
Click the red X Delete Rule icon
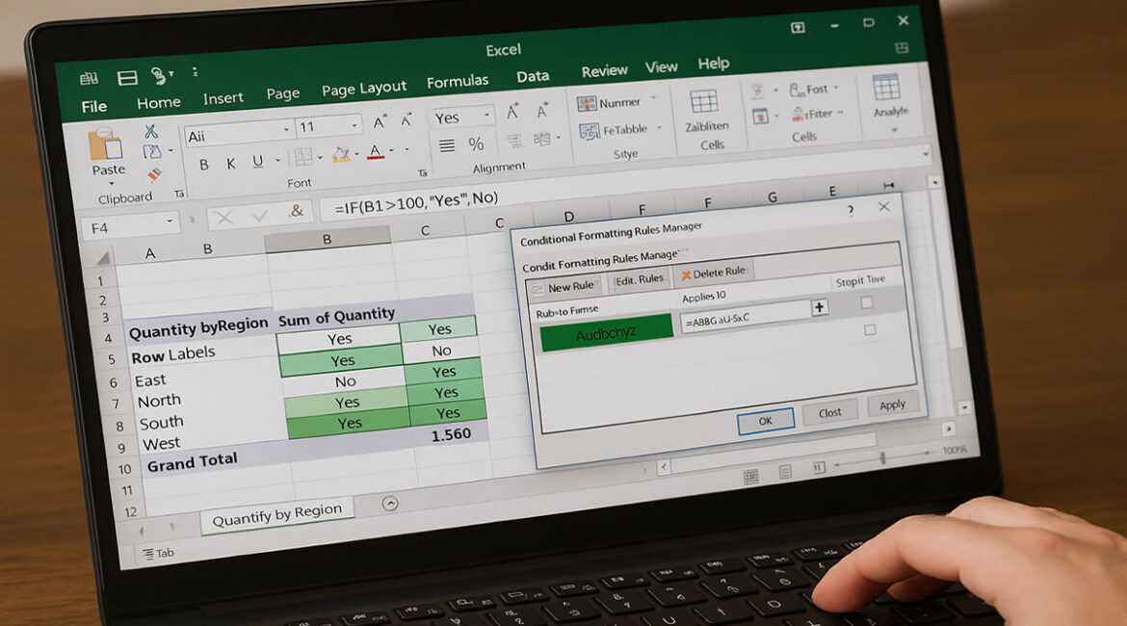coord(687,274)
